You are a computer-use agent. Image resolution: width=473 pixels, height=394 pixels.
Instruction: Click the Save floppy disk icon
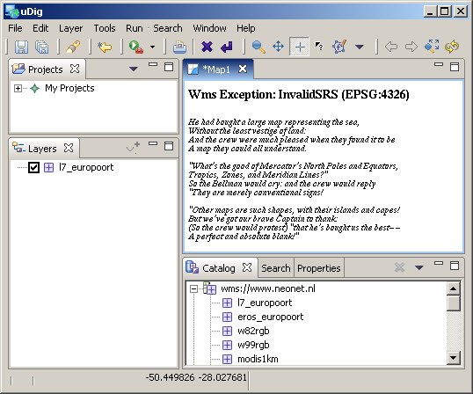pos(21,47)
